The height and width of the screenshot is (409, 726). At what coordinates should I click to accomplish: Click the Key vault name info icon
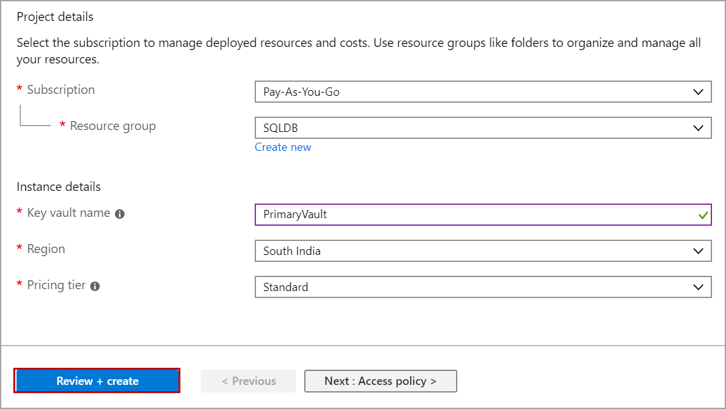[119, 214]
